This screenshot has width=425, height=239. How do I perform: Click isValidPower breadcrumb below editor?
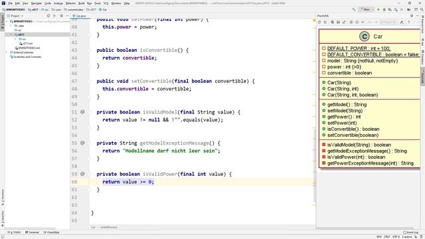[x=109, y=227]
